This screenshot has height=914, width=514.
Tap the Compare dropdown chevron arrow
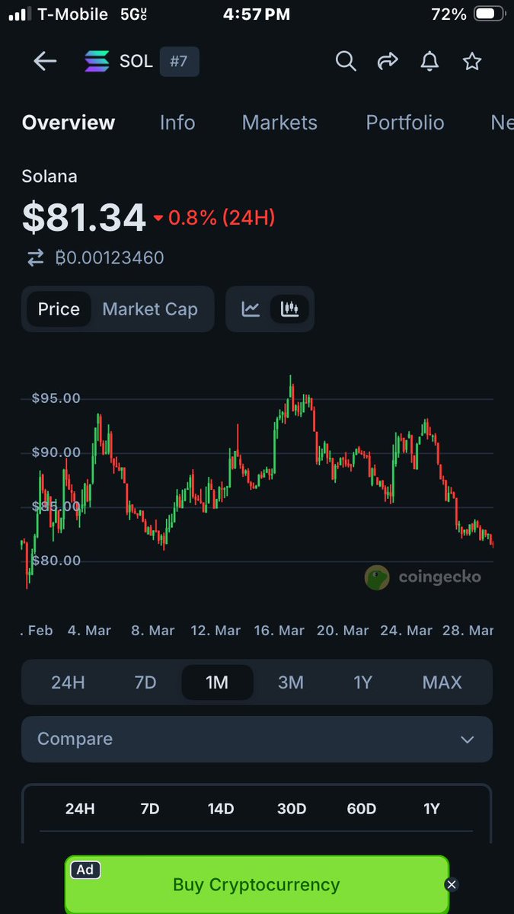point(468,740)
